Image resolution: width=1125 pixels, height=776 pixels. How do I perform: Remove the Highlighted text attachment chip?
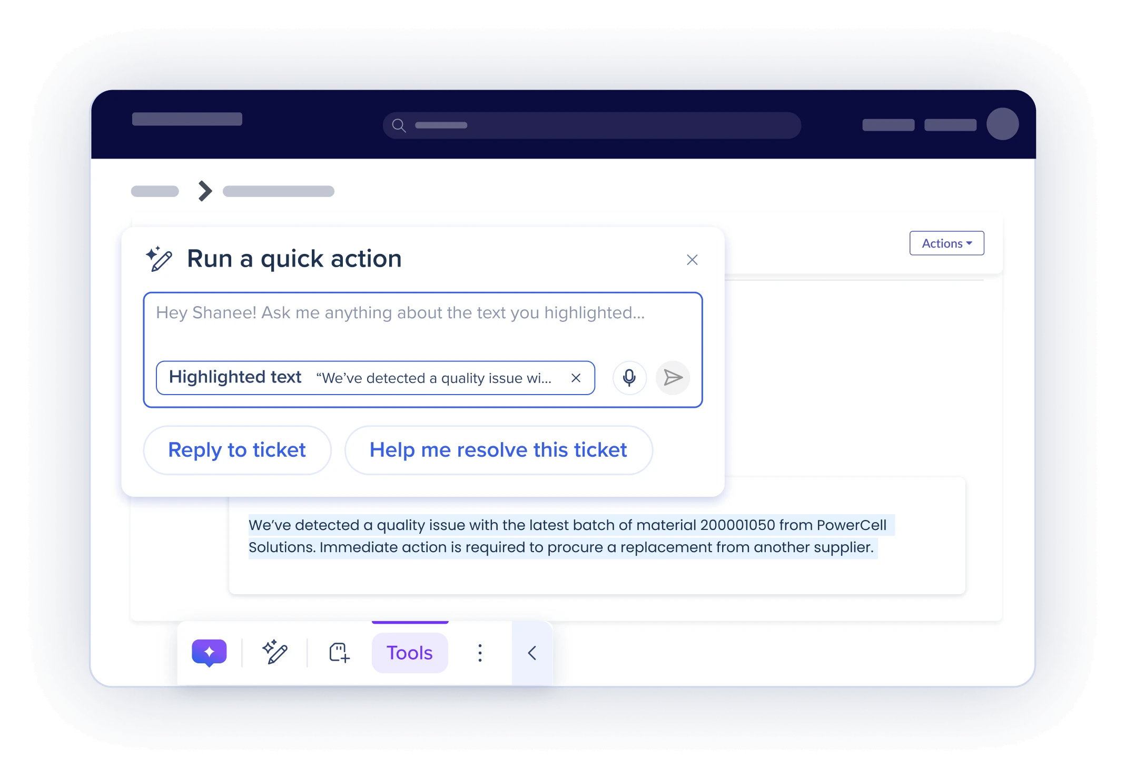(x=576, y=378)
